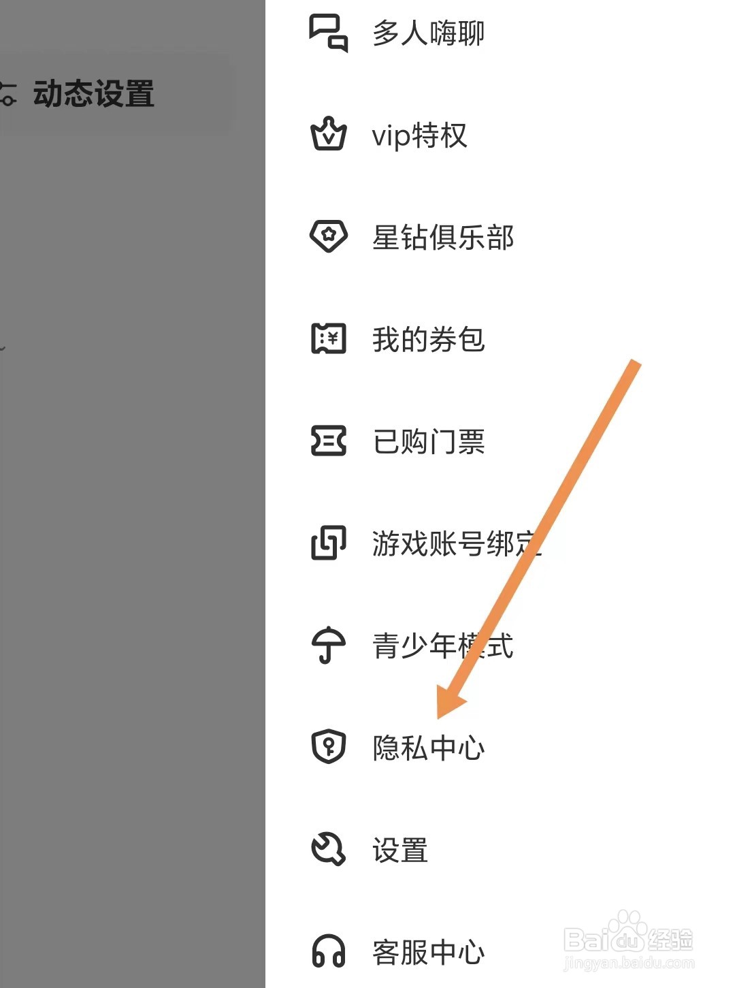Tap the 青少年模式 umbrella icon

[x=329, y=645]
